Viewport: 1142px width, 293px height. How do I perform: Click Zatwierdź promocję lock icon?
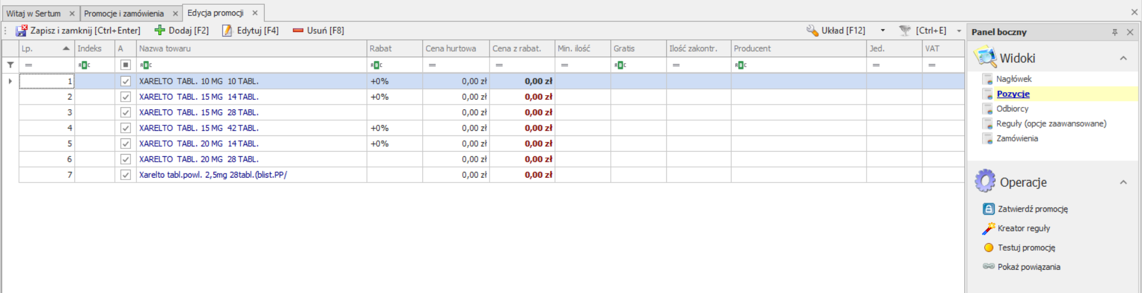(989, 209)
